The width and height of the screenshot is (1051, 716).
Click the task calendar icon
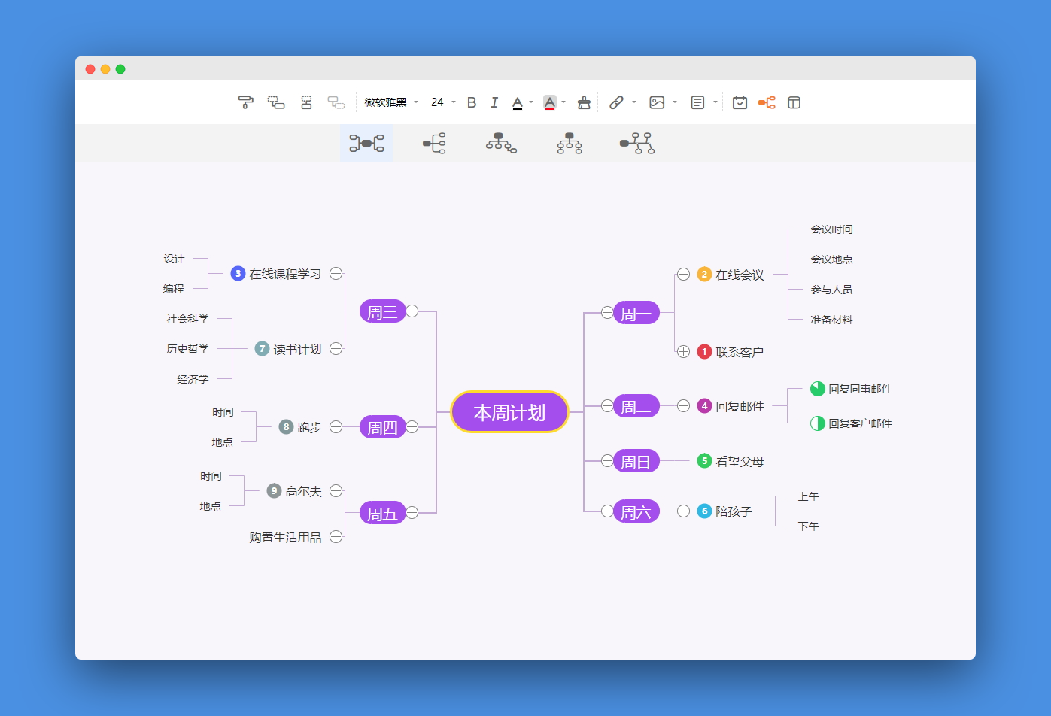(x=740, y=102)
